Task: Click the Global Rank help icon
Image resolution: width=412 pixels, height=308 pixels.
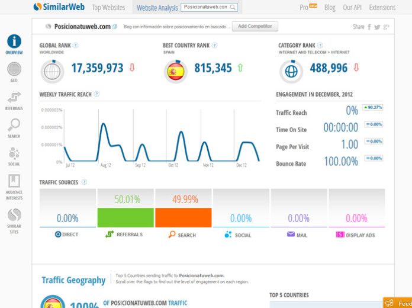Action: point(76,45)
